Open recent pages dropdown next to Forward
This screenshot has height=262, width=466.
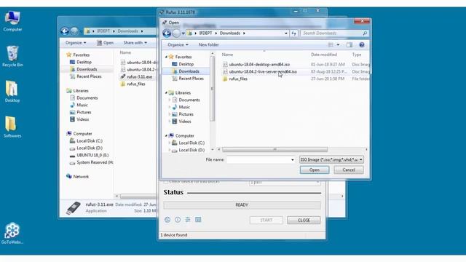point(183,33)
